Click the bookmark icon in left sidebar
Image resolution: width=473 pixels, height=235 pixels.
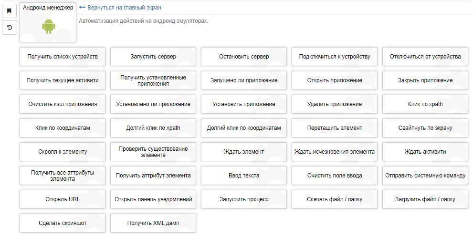pyautogui.click(x=9, y=11)
